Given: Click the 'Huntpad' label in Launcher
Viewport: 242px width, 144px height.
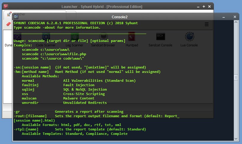Looking at the screenshot, I should 132,45.
